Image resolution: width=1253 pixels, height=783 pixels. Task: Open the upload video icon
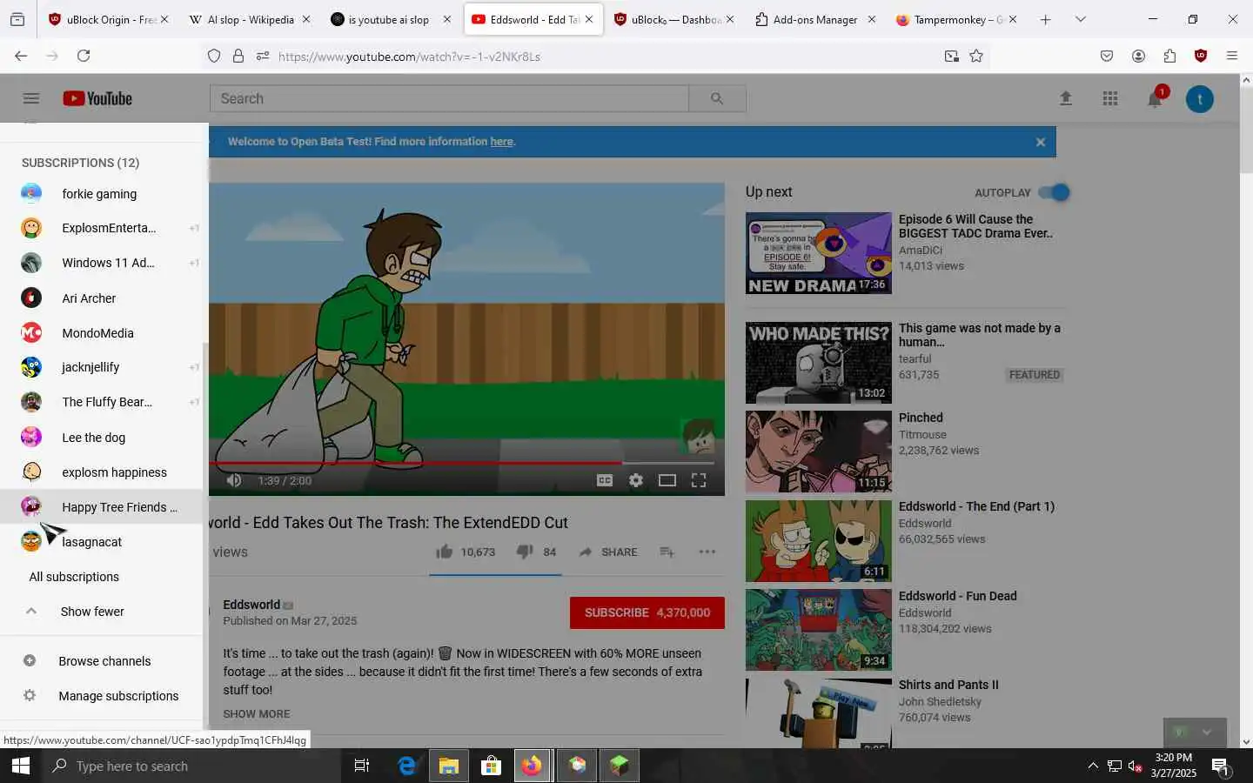point(1066,98)
